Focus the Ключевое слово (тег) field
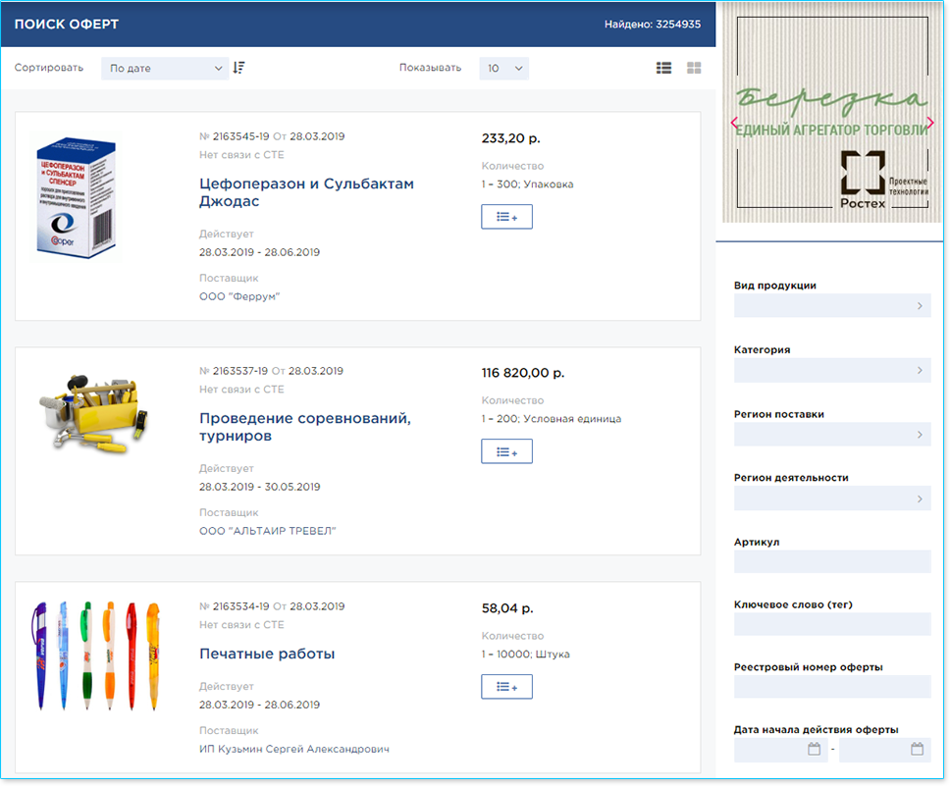This screenshot has width=950, height=786. pyautogui.click(x=832, y=624)
